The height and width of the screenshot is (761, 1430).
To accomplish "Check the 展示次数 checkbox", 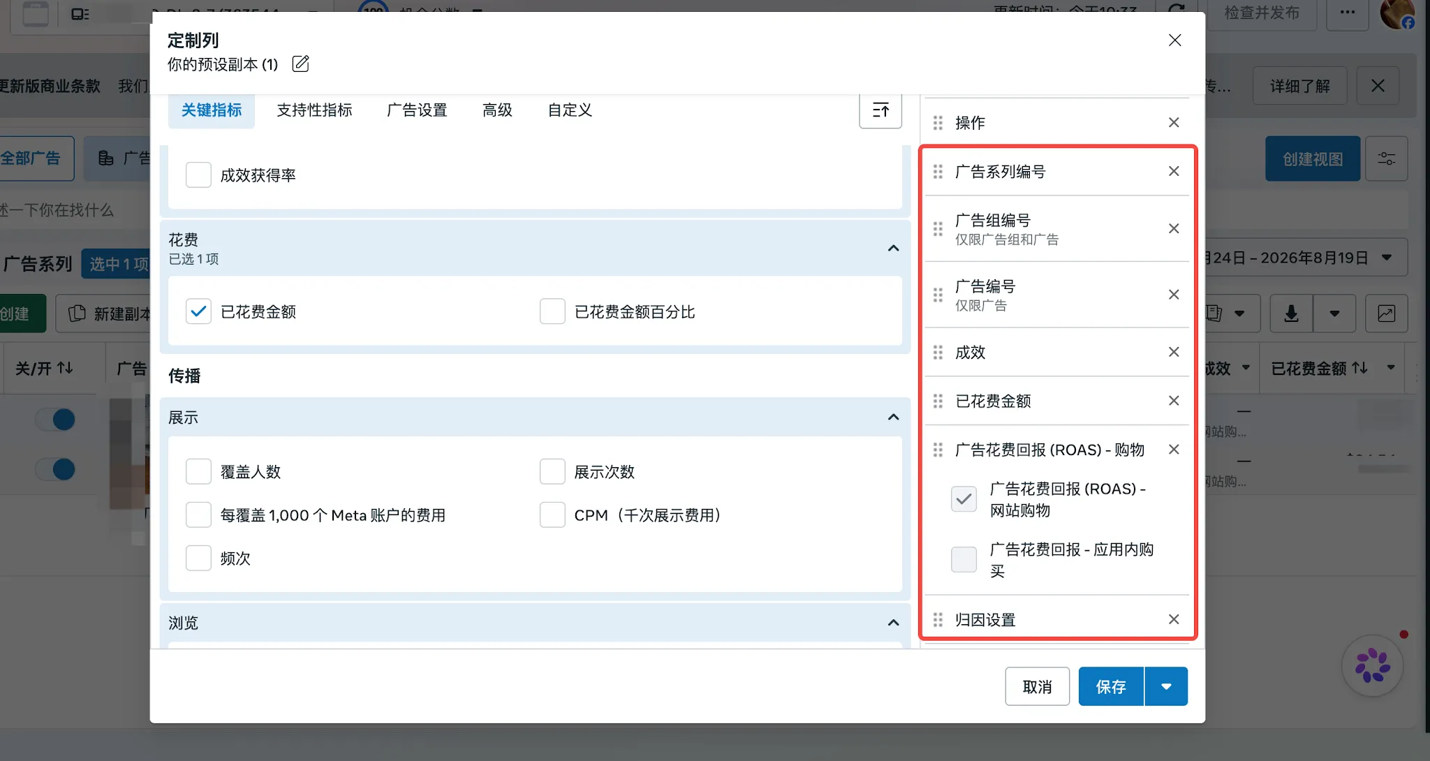I will coord(552,471).
